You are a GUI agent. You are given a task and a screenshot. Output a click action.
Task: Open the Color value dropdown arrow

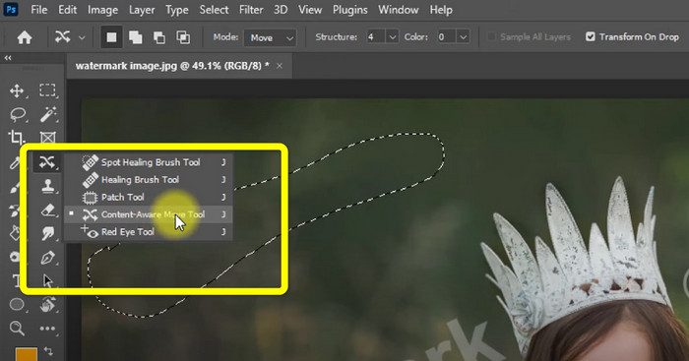click(x=463, y=37)
